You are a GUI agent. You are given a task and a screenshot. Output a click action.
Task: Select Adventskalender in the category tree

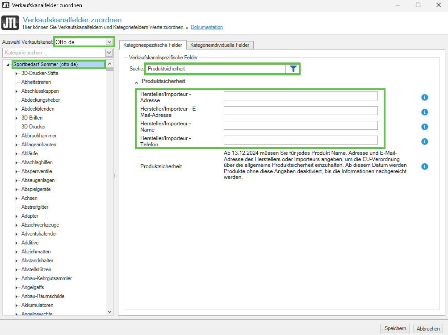[x=39, y=234]
